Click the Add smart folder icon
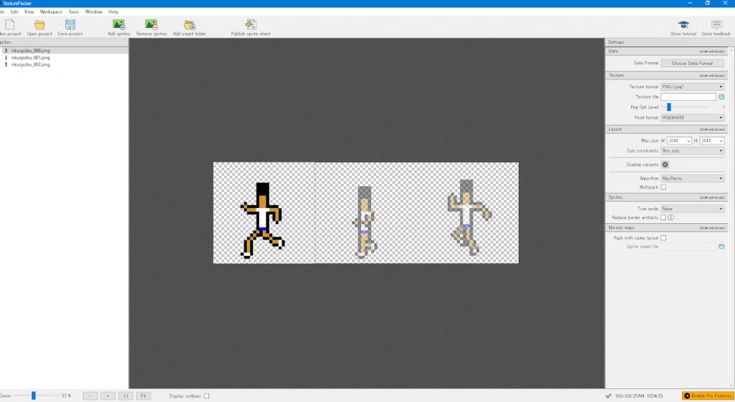The width and height of the screenshot is (735, 402). click(x=189, y=25)
